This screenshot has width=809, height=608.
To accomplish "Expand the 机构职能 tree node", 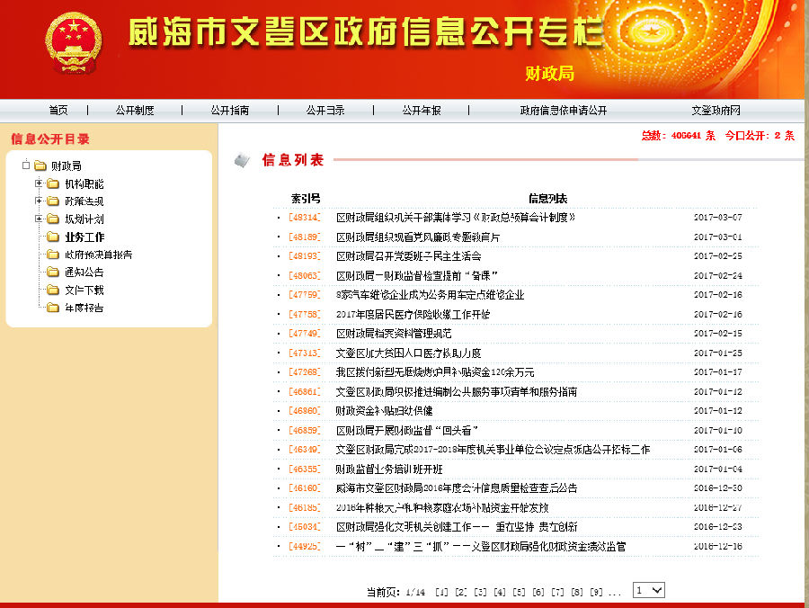I will (37, 183).
